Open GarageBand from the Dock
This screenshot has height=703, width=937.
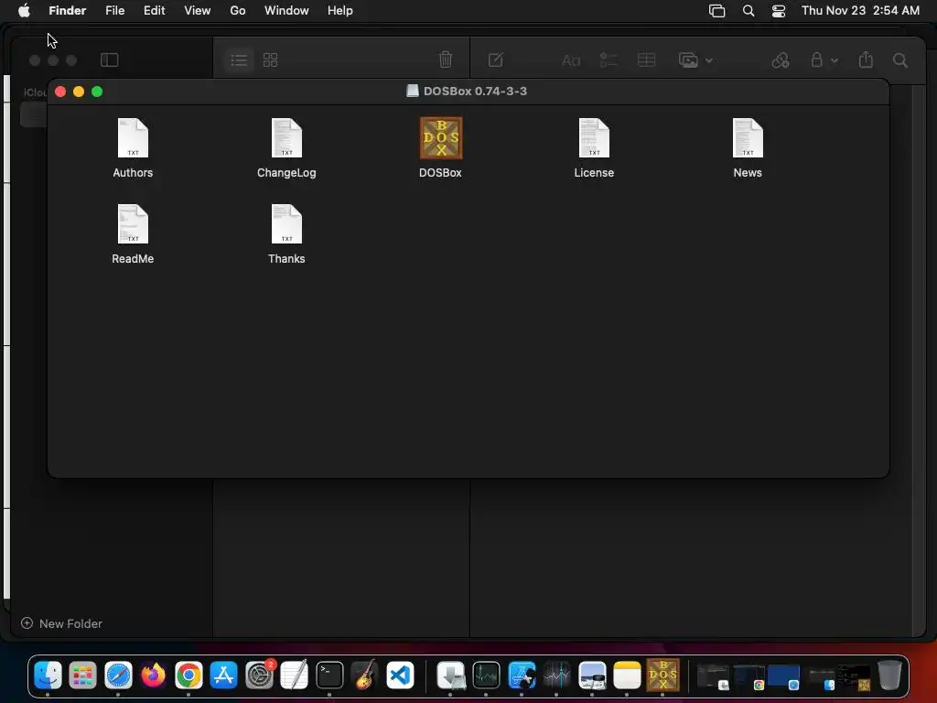pyautogui.click(x=364, y=676)
